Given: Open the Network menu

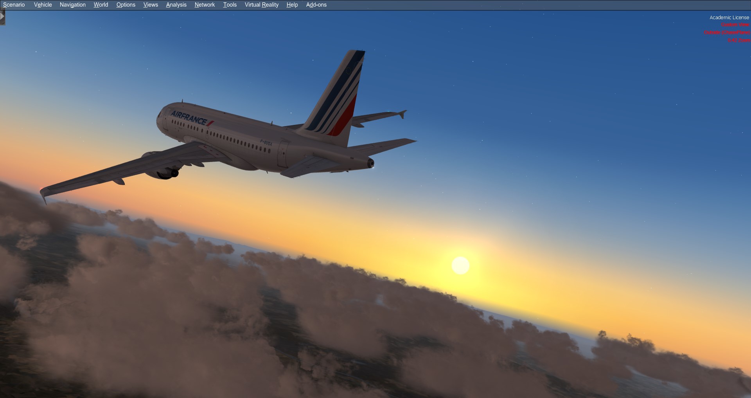Looking at the screenshot, I should pos(205,5).
